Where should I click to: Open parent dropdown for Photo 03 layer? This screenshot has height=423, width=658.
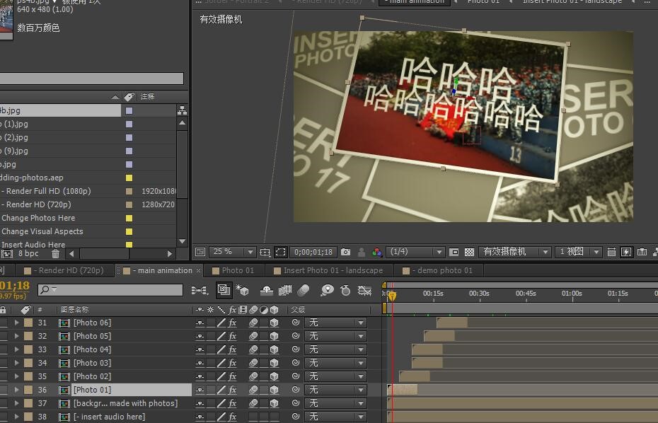(x=335, y=363)
